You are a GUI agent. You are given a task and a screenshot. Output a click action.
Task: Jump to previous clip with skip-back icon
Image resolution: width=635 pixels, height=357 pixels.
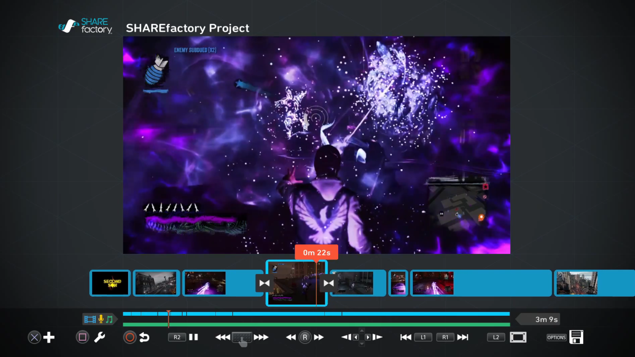[406, 337]
